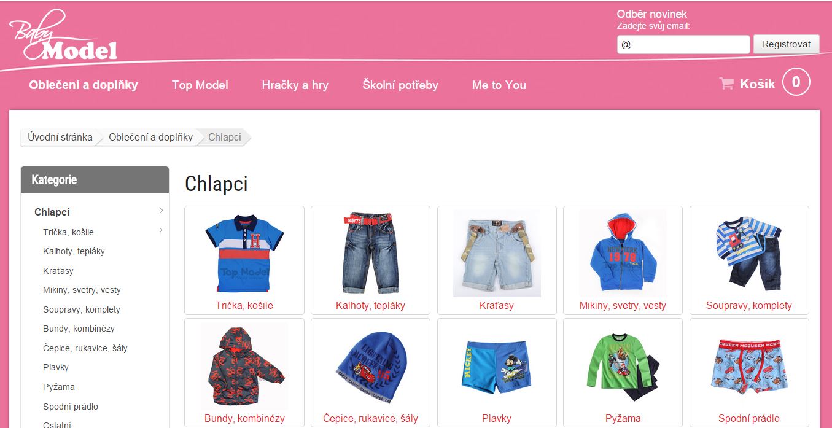Select the blue hoodie image
The image size is (832, 428).
click(x=623, y=253)
